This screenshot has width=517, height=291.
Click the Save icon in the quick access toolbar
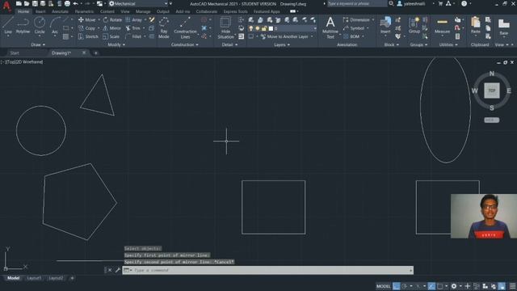35,3
